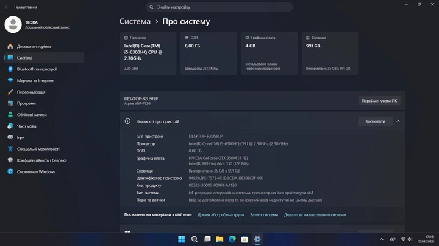Open Bluetooth та пристрої settings
Viewport: 439px width, 246px height.
click(45, 69)
